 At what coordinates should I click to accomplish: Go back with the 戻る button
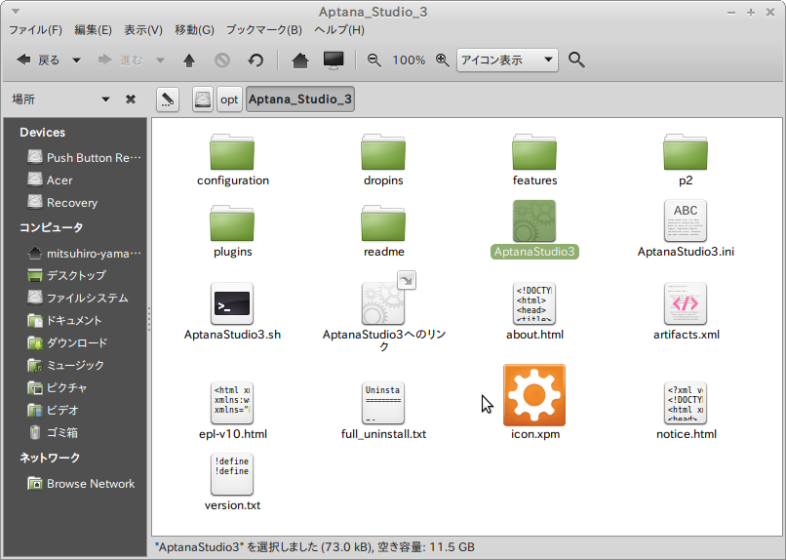tap(39, 60)
